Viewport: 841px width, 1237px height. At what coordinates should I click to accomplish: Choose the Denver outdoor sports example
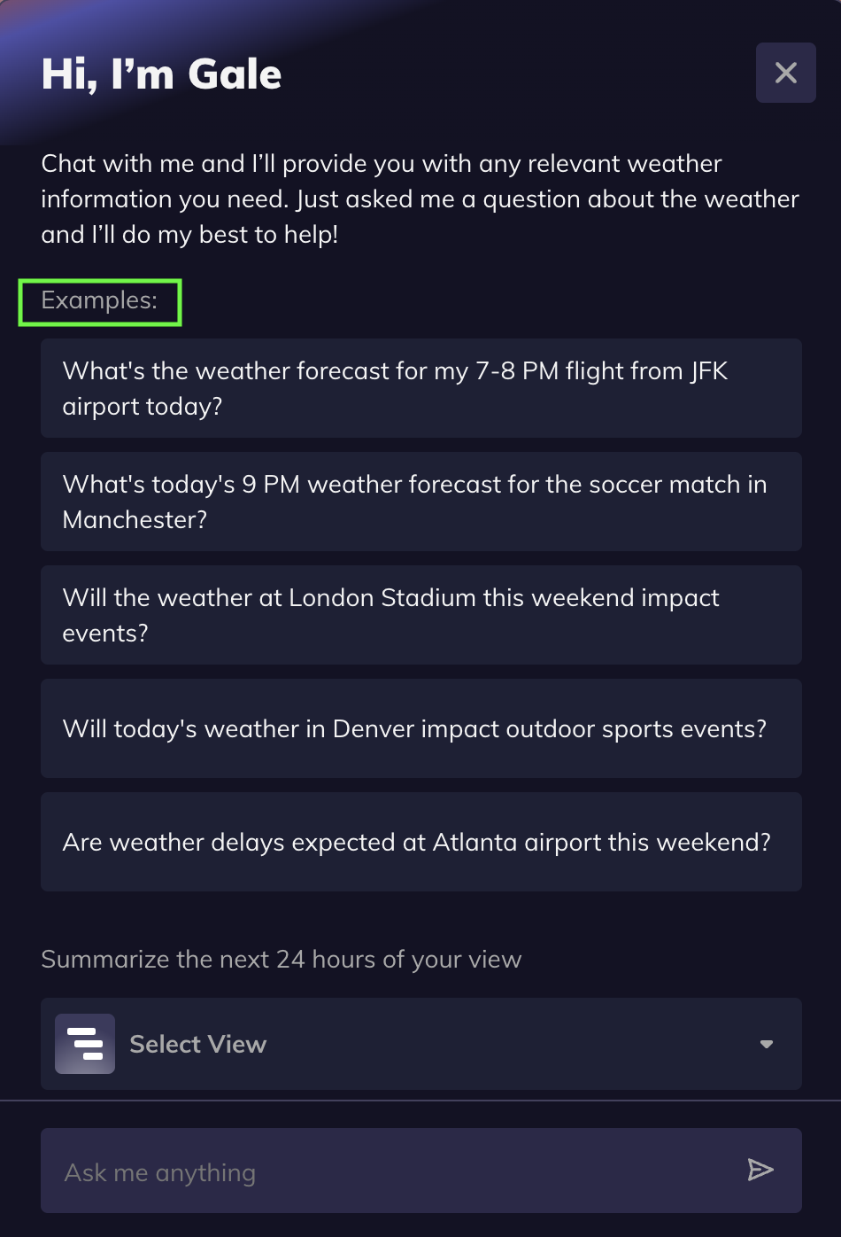pyautogui.click(x=420, y=728)
